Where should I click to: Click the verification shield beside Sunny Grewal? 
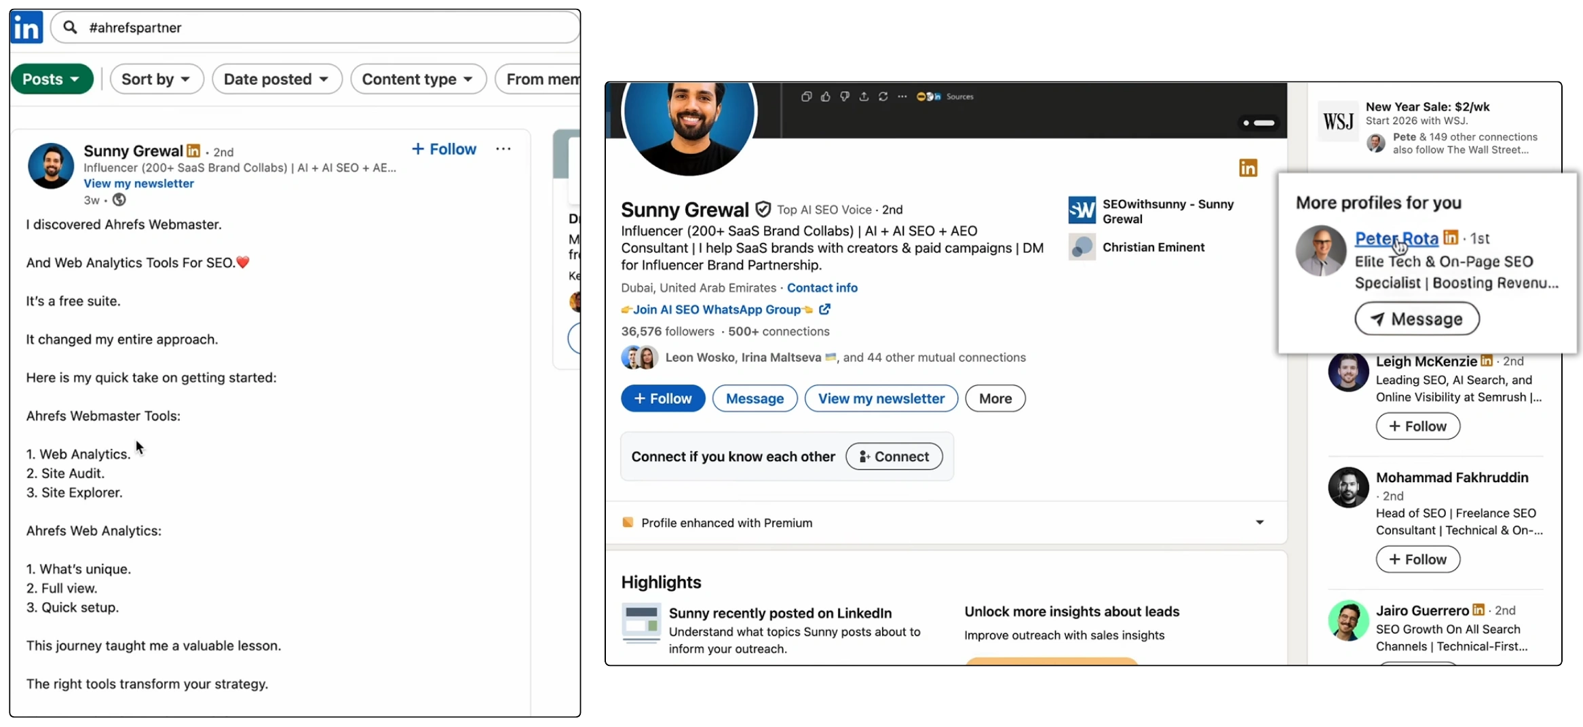pos(763,209)
